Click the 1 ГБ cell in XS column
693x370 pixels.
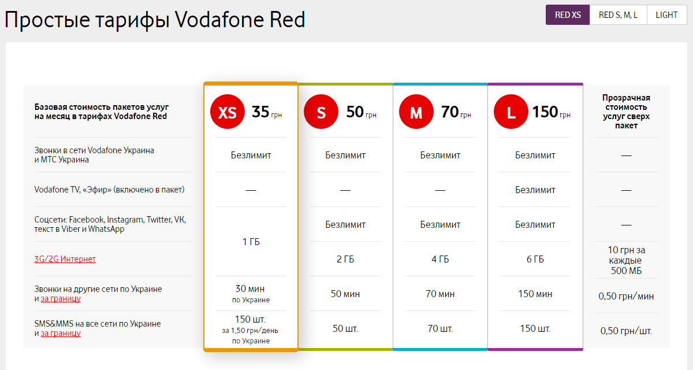[251, 242]
